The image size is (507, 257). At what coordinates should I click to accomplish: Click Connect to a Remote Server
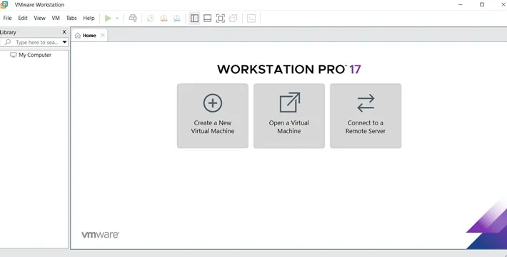[366, 116]
